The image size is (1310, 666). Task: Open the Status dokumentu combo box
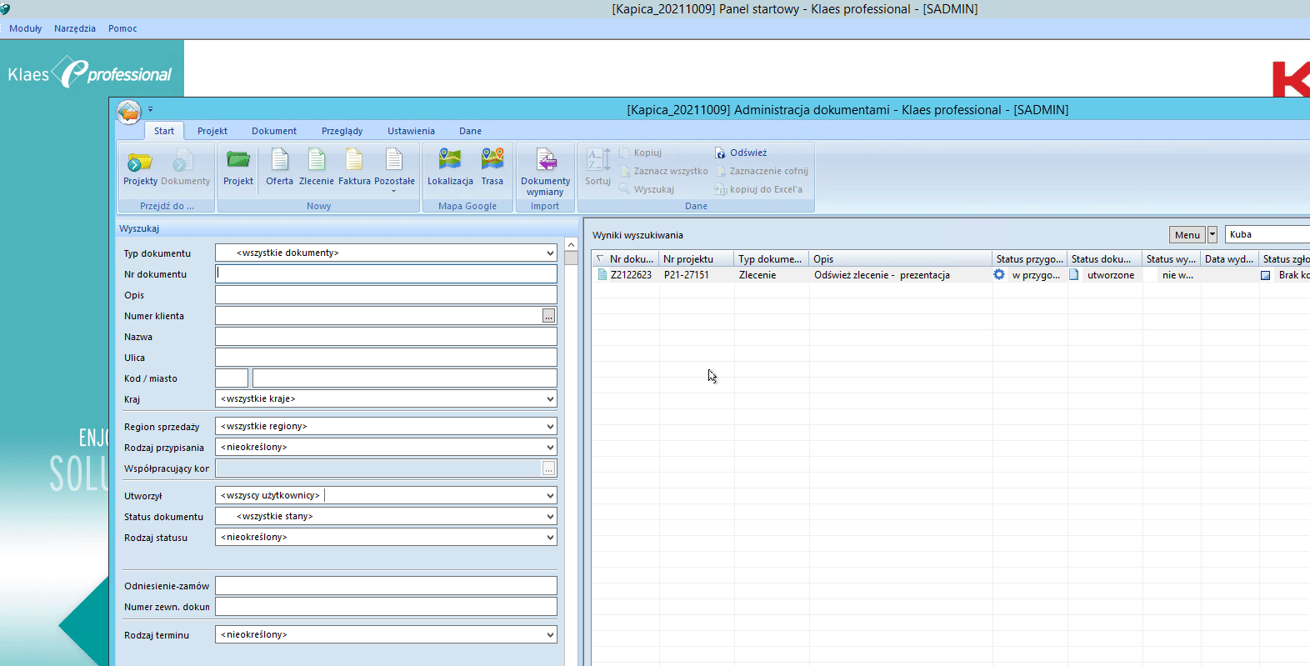click(x=550, y=517)
